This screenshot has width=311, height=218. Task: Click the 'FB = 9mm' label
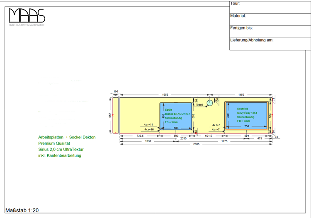coord(171,122)
